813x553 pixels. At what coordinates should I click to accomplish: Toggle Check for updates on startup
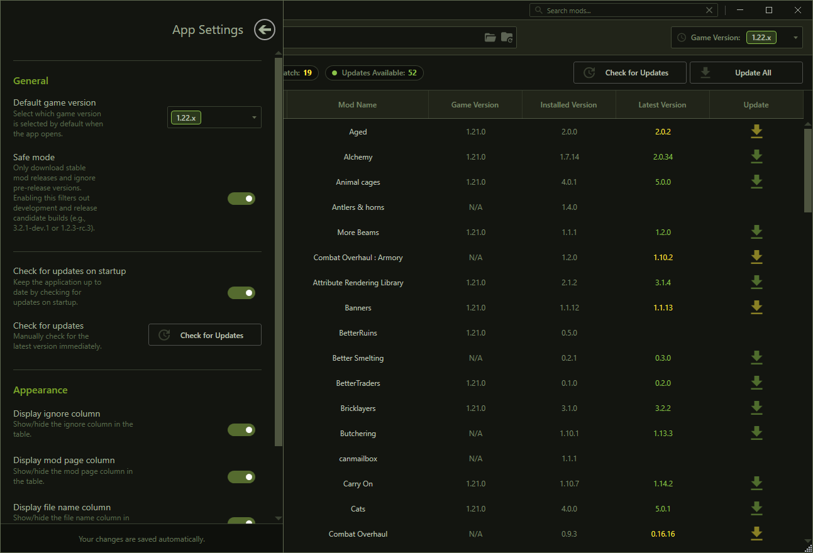[x=241, y=293]
